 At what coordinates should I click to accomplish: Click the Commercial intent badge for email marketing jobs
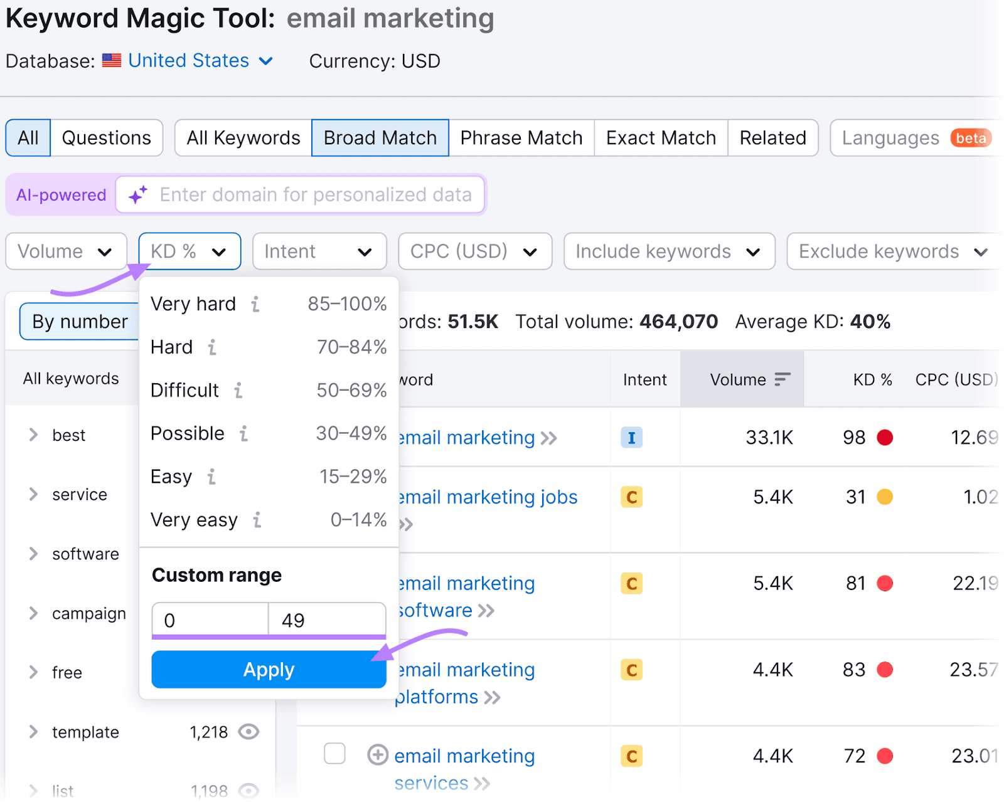click(631, 497)
